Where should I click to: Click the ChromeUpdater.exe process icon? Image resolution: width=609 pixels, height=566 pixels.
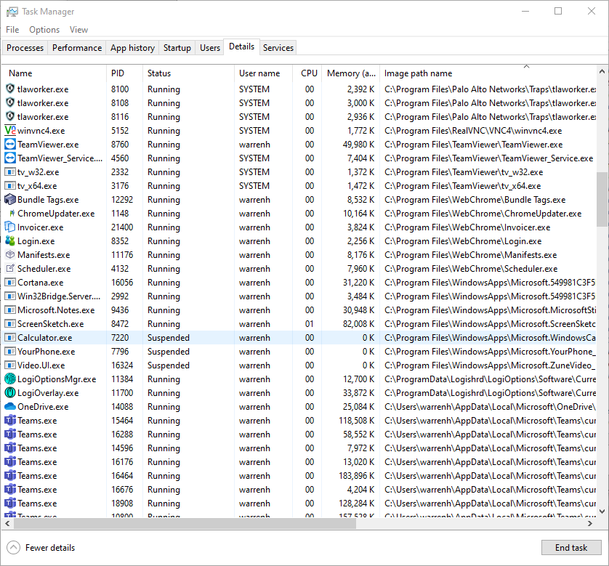(x=12, y=213)
